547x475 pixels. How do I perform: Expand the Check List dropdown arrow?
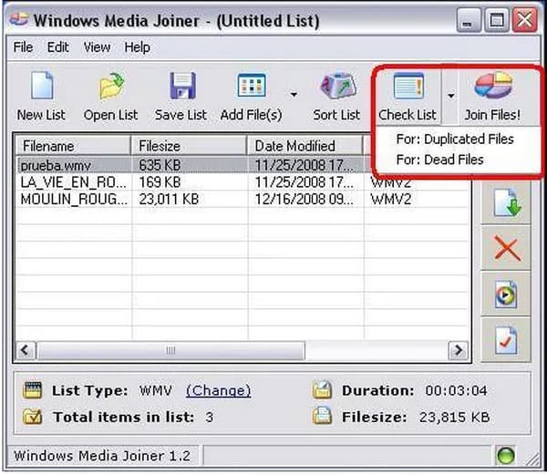[451, 96]
